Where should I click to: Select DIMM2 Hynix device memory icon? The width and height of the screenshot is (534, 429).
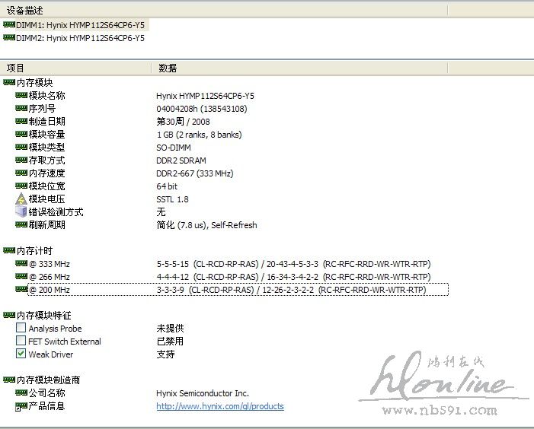[x=9, y=37]
